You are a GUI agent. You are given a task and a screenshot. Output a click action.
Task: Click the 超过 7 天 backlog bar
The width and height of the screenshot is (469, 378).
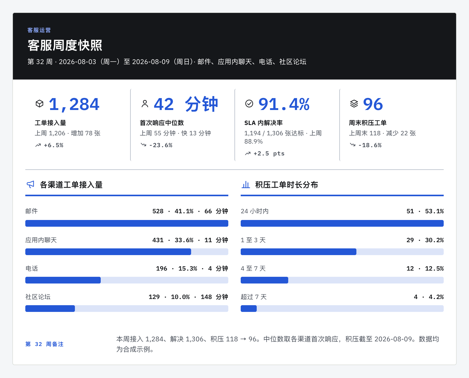342,309
